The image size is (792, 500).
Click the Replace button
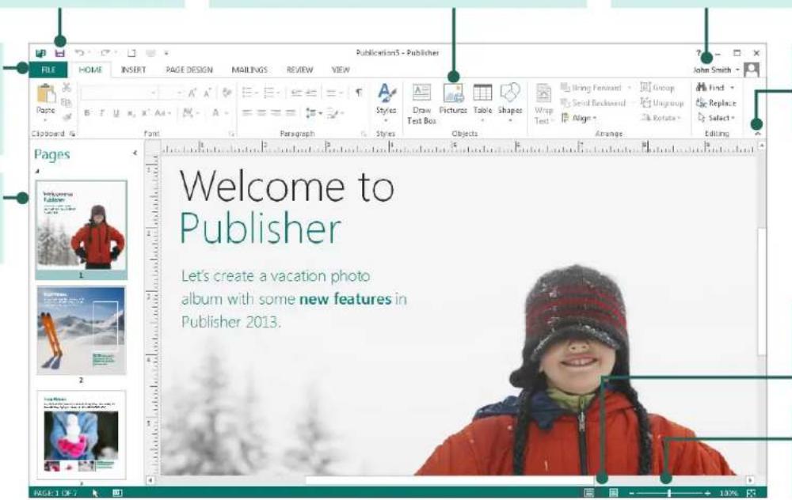[716, 103]
